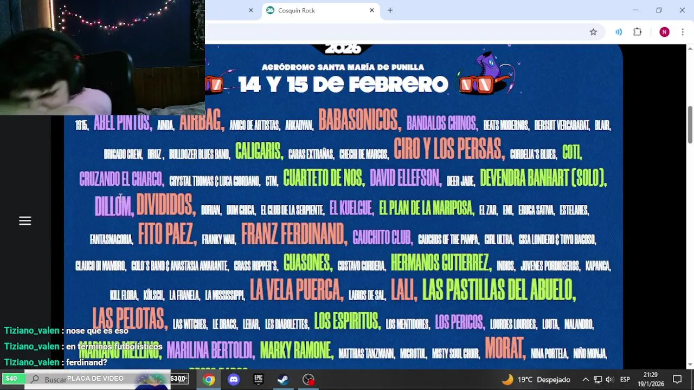Image resolution: width=694 pixels, height=390 pixels.
Task: Click the Chrome address bar
Action: pyautogui.click(x=396, y=32)
